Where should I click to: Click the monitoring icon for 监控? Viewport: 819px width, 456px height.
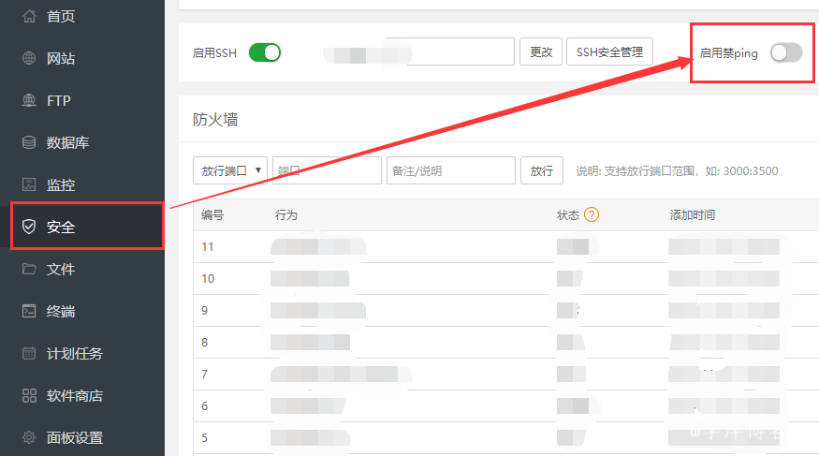click(29, 184)
